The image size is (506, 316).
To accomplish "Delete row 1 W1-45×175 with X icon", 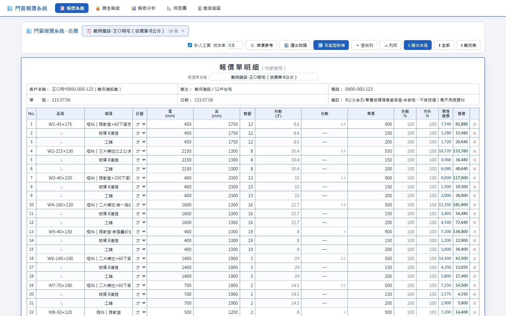I will pyautogui.click(x=474, y=124).
